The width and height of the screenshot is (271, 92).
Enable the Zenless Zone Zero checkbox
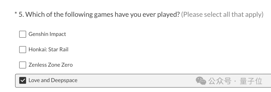pos(23,65)
